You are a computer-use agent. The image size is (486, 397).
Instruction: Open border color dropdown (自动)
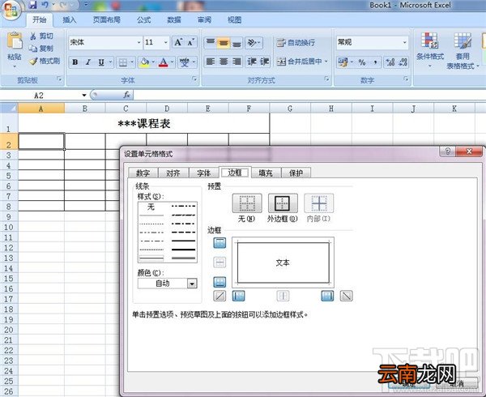192,284
